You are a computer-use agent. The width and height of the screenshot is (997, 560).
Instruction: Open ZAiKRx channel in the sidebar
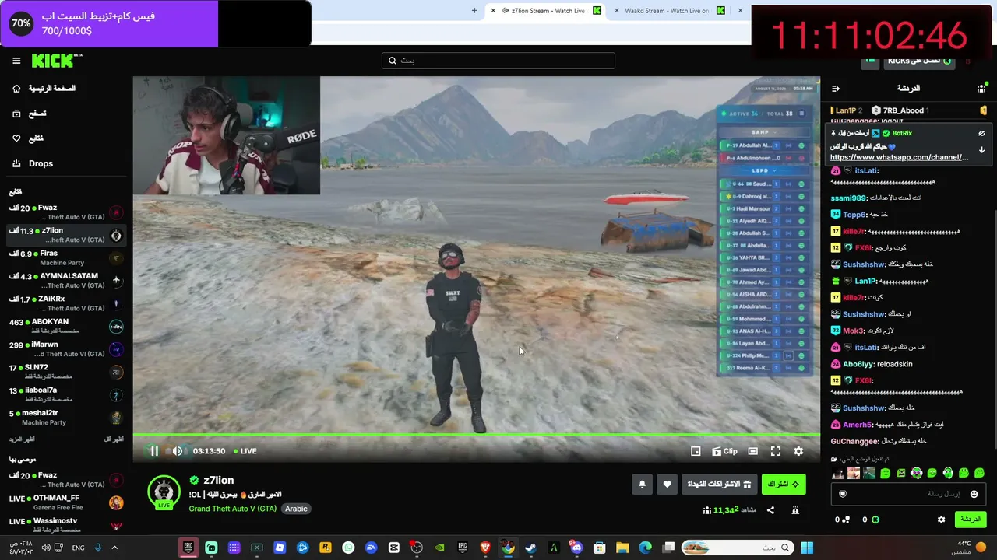[x=66, y=303]
